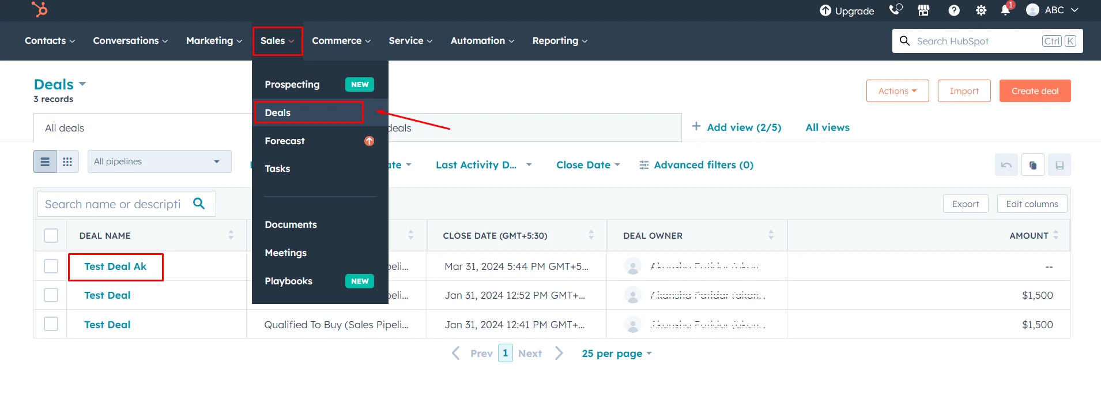
Task: Open the settings gear icon
Action: 981,10
